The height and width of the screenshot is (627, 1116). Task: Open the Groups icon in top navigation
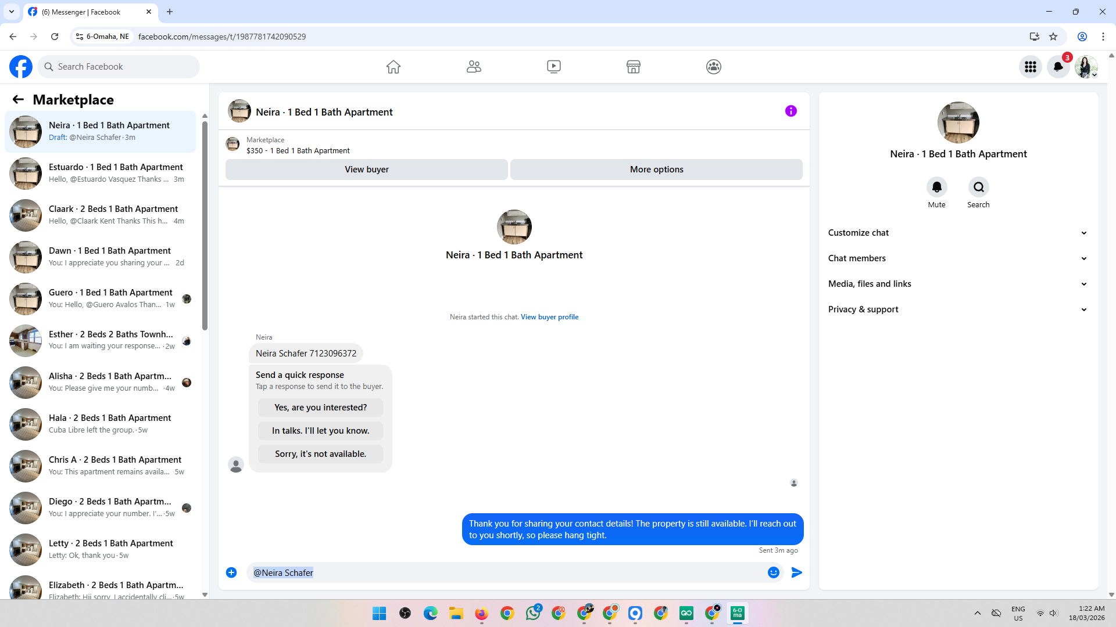click(714, 67)
